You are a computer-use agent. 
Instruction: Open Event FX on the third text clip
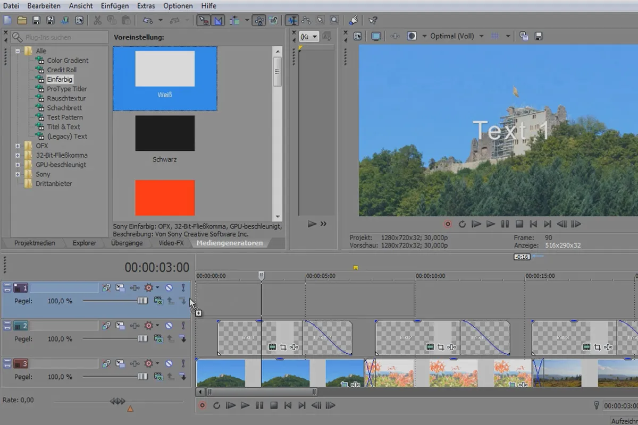tap(608, 347)
